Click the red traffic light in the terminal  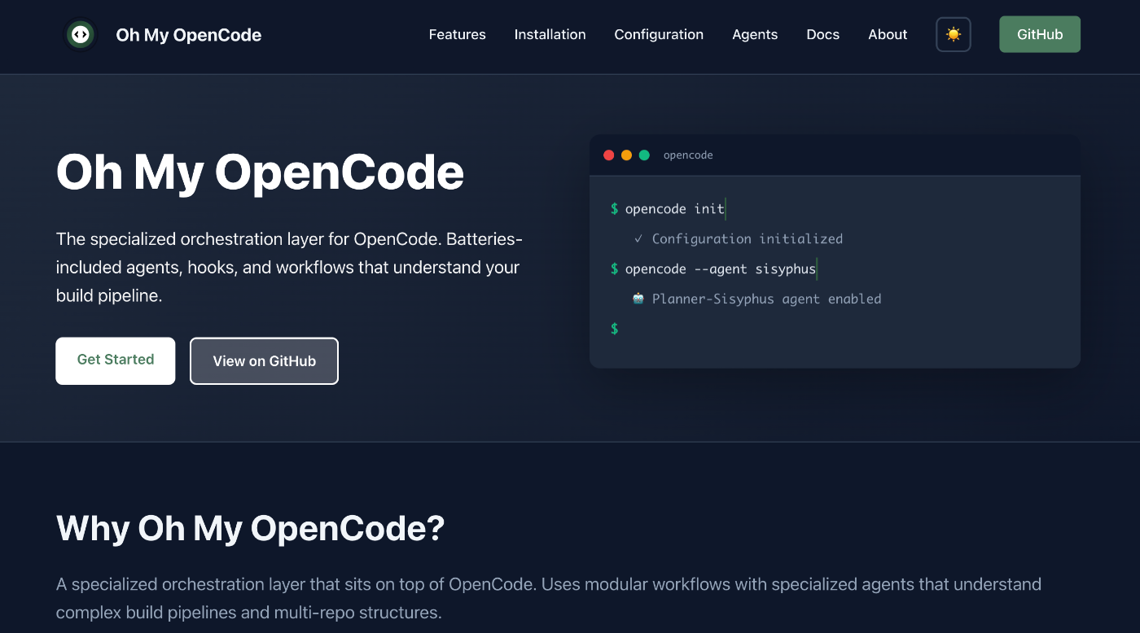coord(609,155)
